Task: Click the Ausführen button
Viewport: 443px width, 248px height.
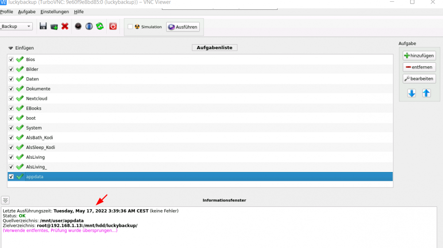Action: click(183, 27)
